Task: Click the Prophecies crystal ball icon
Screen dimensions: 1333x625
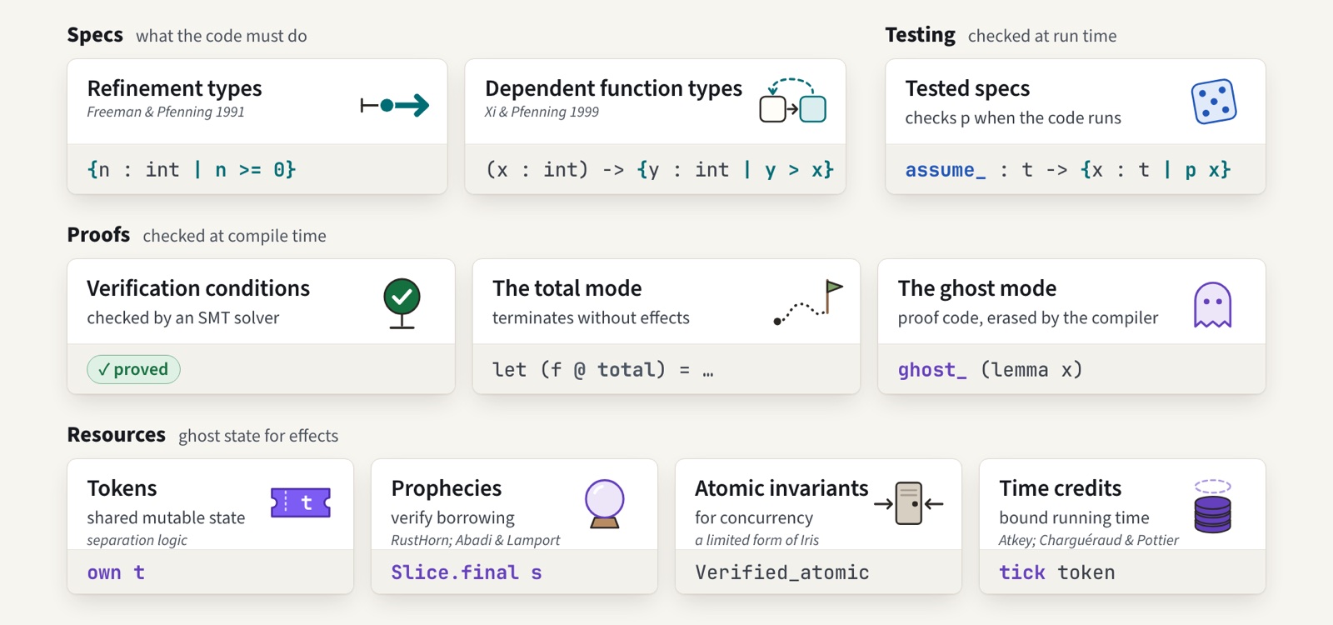Action: pos(605,504)
